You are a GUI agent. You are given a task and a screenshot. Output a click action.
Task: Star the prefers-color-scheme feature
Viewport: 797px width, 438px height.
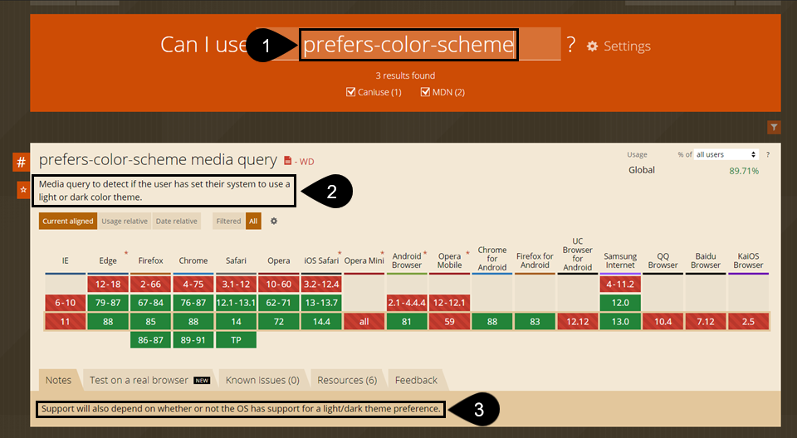pyautogui.click(x=22, y=191)
